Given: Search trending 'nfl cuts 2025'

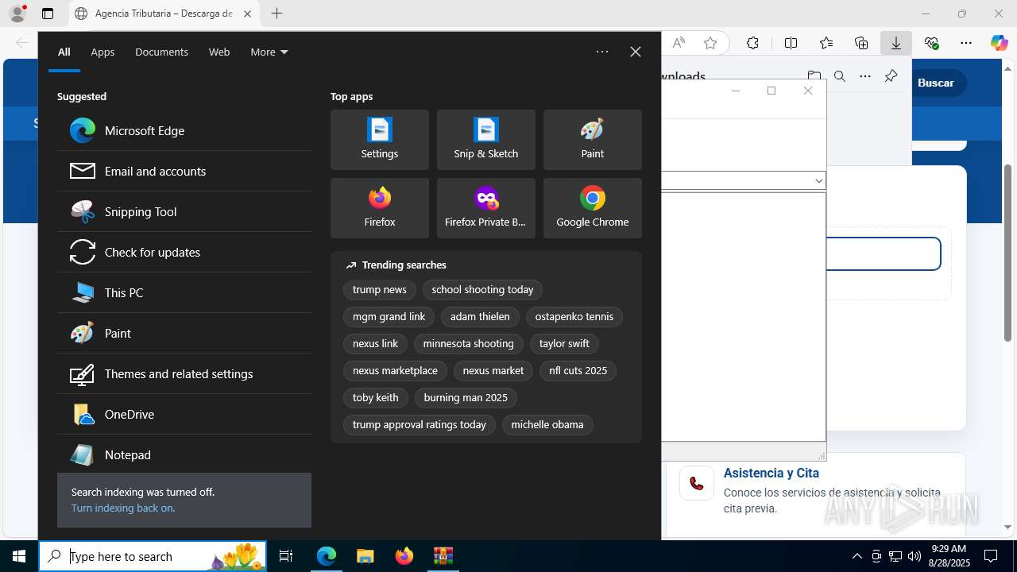Looking at the screenshot, I should pyautogui.click(x=578, y=371).
